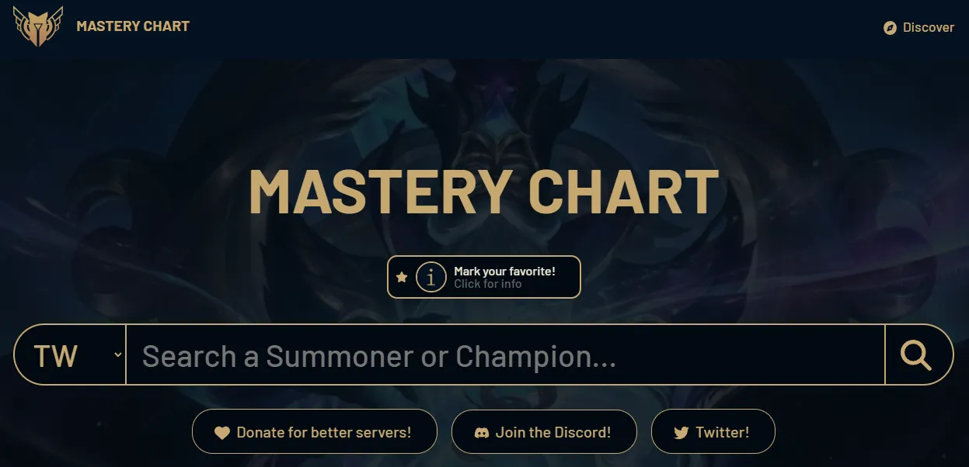Click the 'TW' region label text
Viewport: 969px width, 467px height.
coord(56,356)
